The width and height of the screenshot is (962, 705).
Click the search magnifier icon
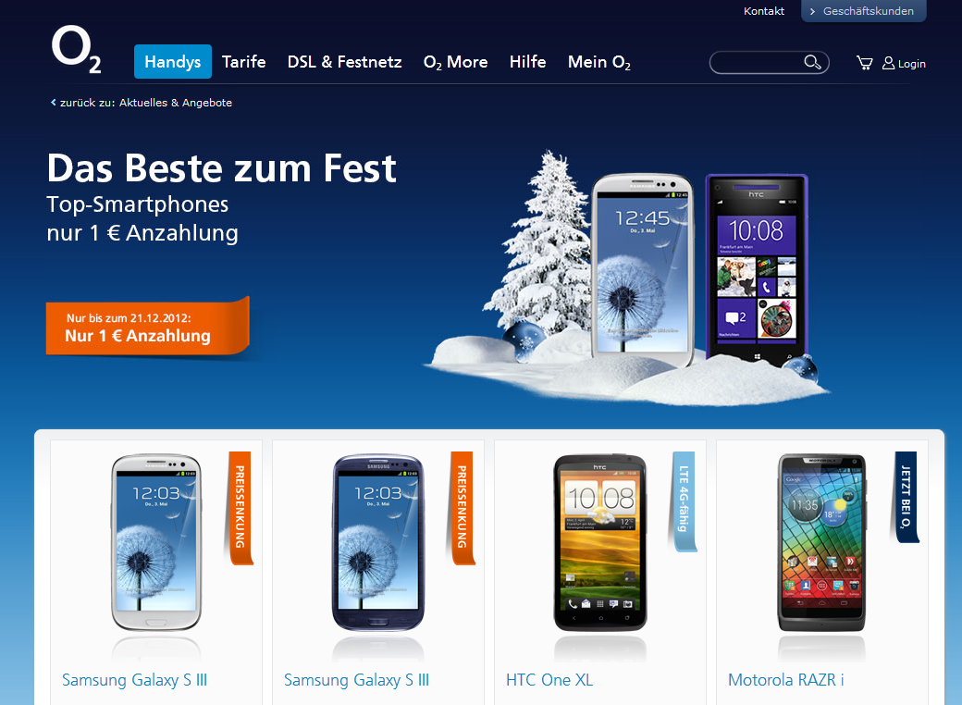[812, 62]
